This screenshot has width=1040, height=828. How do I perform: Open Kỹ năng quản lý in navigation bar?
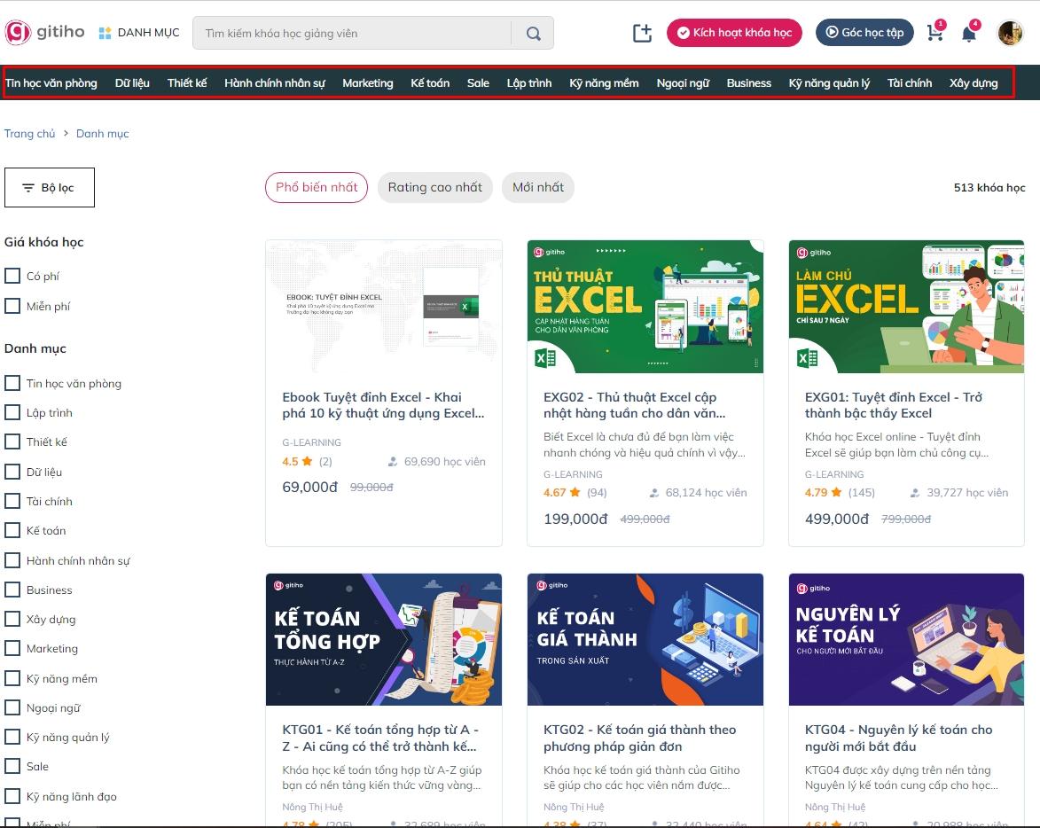829,82
